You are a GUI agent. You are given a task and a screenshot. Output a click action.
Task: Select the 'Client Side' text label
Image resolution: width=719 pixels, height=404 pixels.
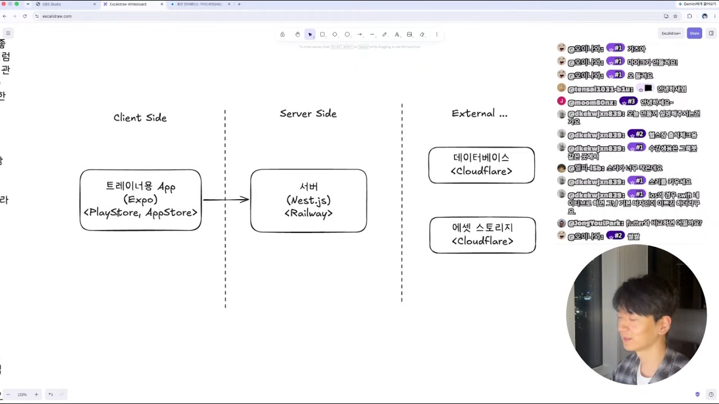140,118
